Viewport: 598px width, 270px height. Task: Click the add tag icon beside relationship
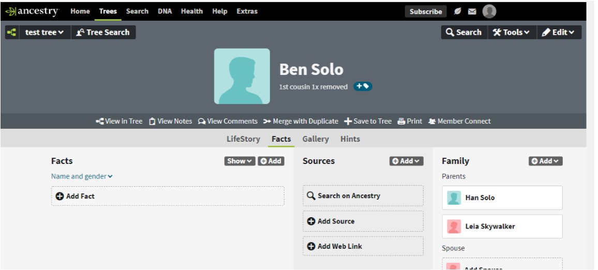363,86
